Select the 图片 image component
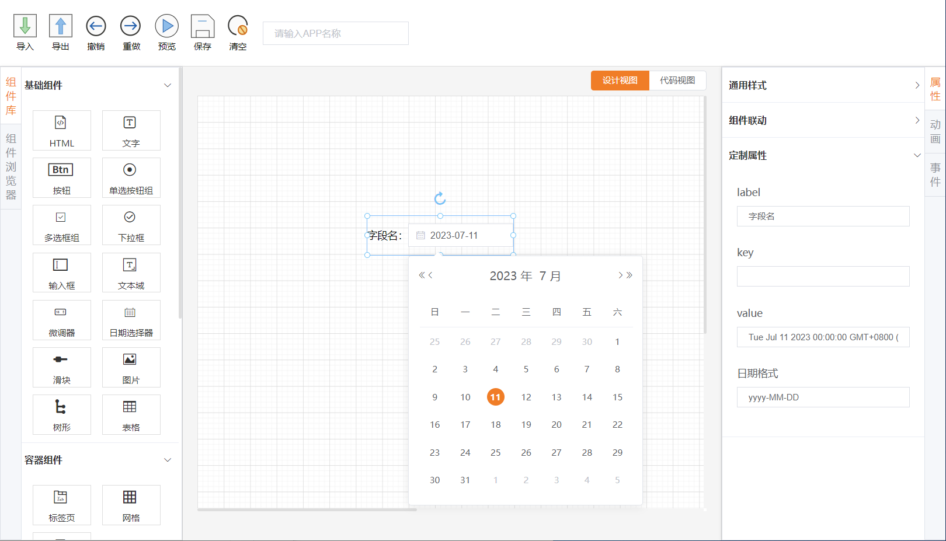Image resolution: width=946 pixels, height=541 pixels. pos(131,367)
